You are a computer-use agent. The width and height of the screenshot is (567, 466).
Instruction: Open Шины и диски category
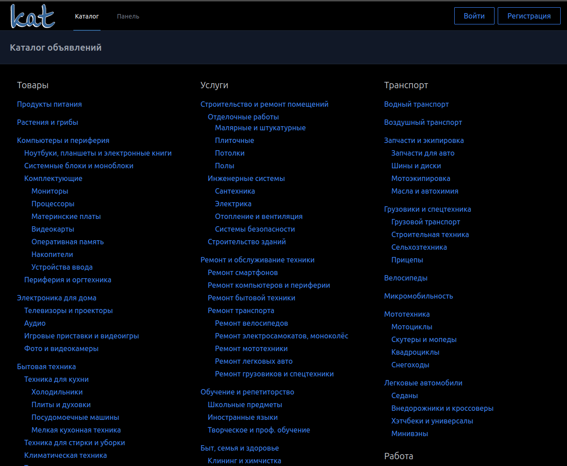pos(416,166)
